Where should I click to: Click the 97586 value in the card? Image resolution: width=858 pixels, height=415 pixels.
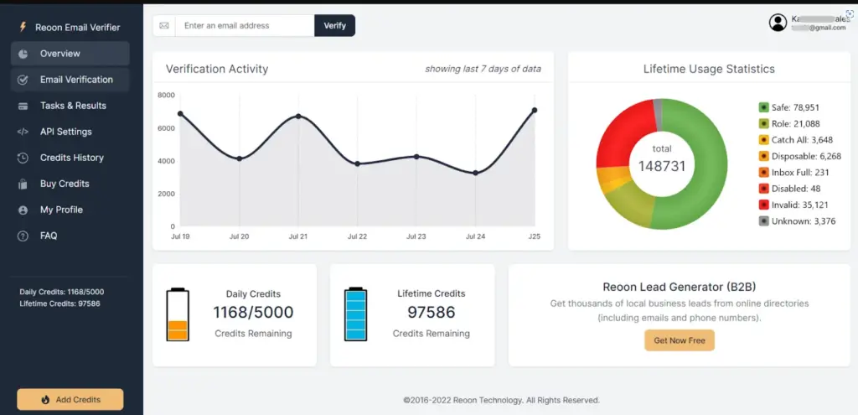pyautogui.click(x=432, y=312)
